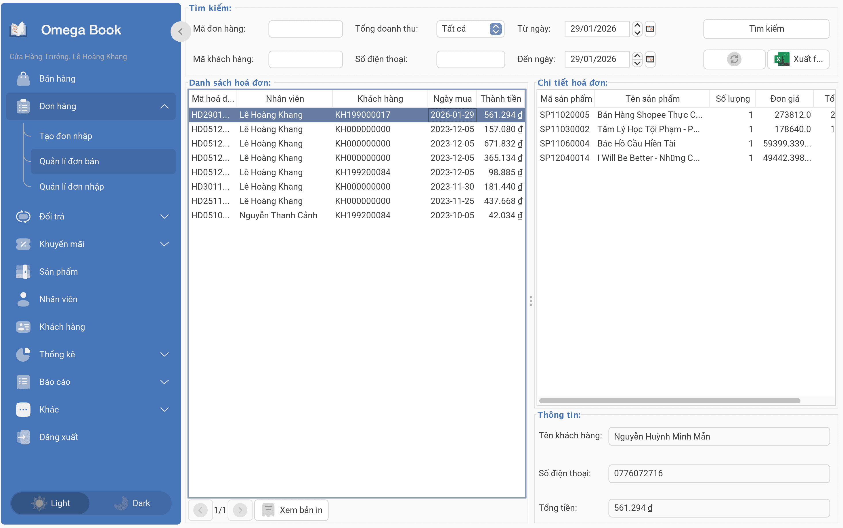843x528 pixels.
Task: Click the Tìm kiếm search button
Action: click(x=766, y=29)
